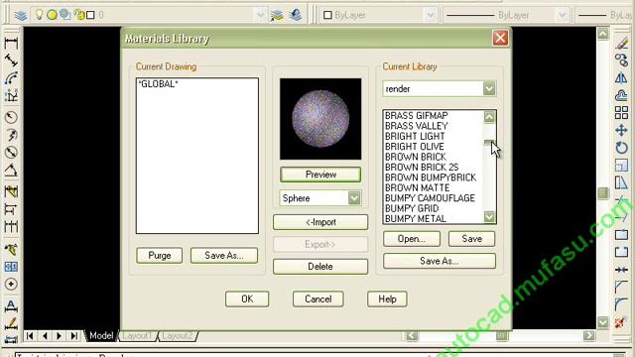Jump to last layout tab arrow
Image resolution: width=635 pixels, height=357 pixels.
click(74, 335)
